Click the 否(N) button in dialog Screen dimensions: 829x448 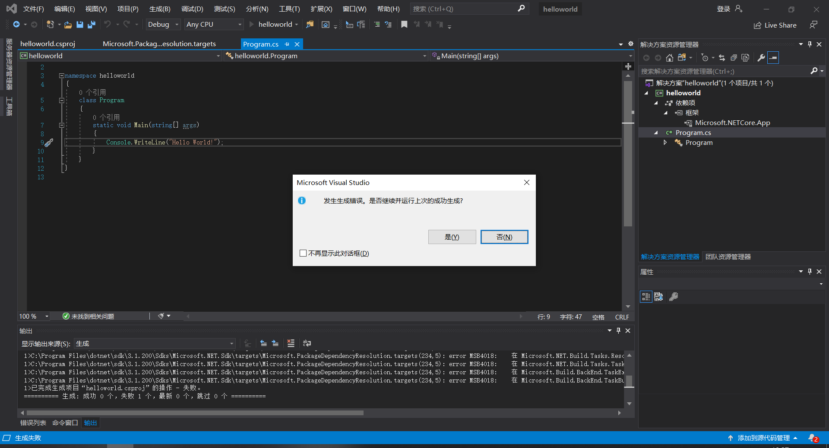tap(504, 237)
